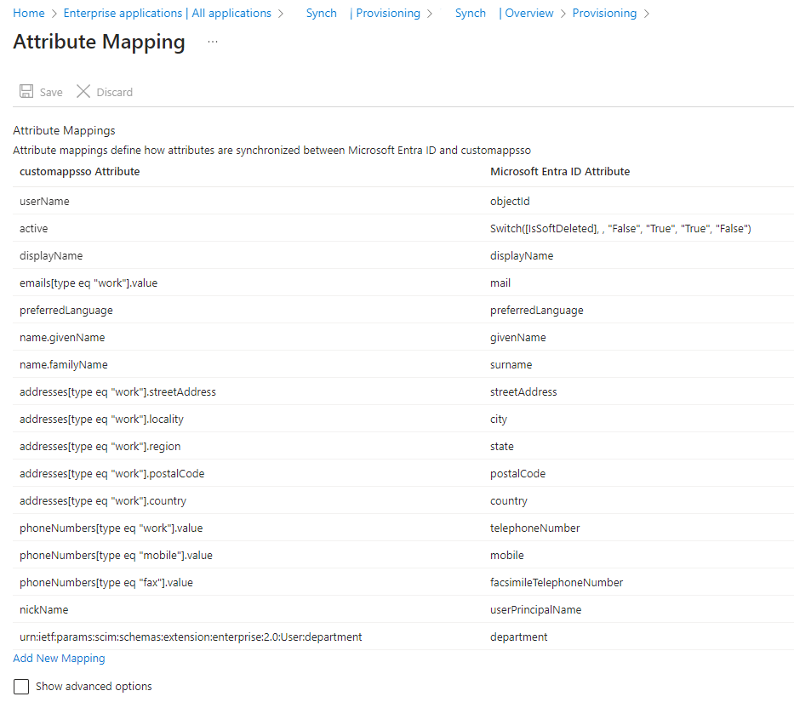Edit the work streetAddress mapping
Image resolution: width=794 pixels, height=708 pixels.
[117, 392]
